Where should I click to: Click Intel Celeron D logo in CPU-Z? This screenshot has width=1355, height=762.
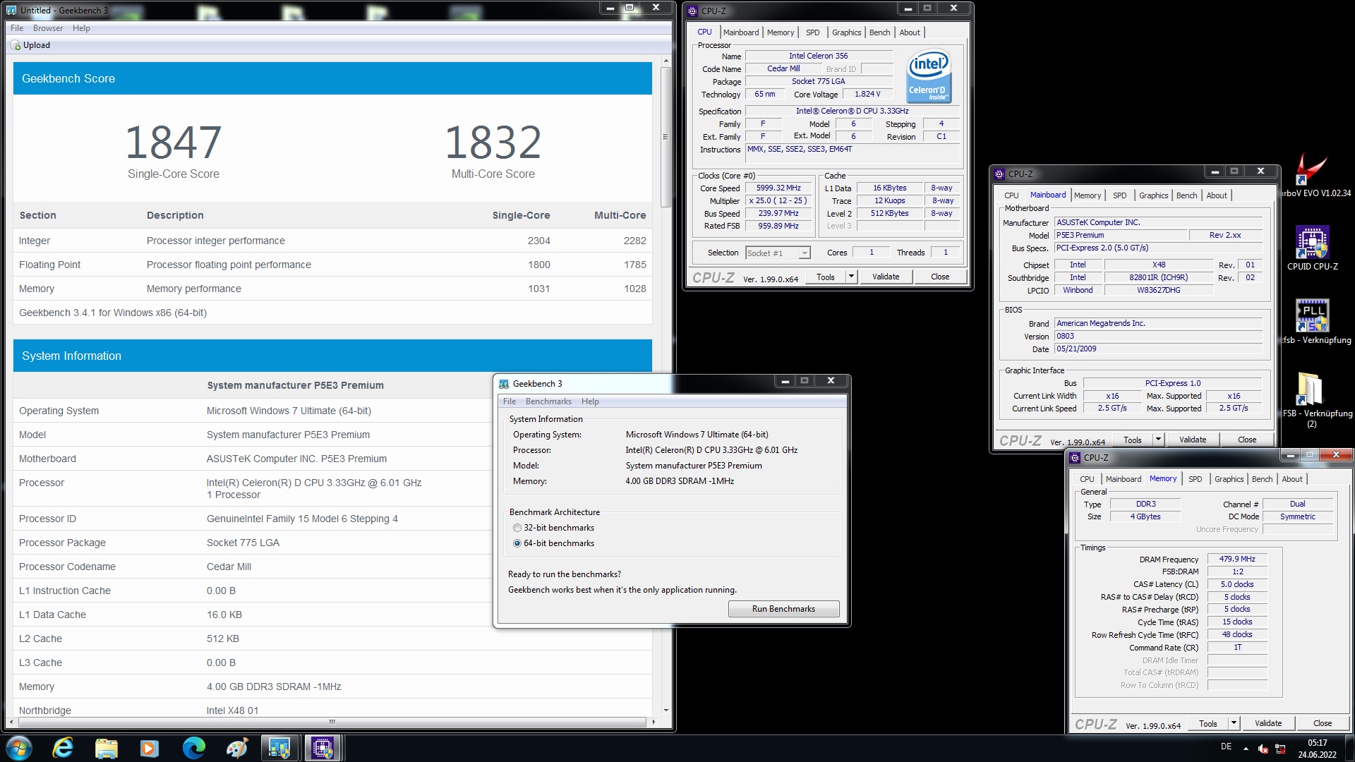pos(929,76)
